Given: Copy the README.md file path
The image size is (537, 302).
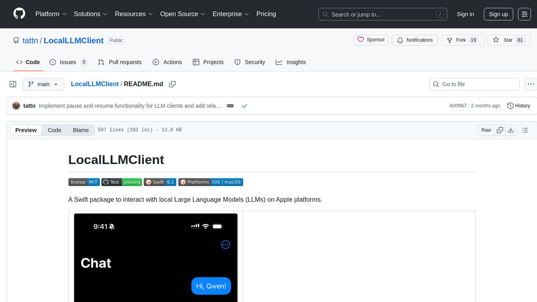Looking at the screenshot, I should pos(172,84).
